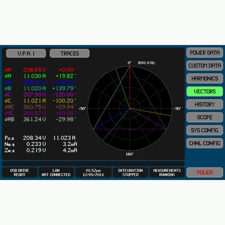Screen dimensions: 225x225
Task: Select the 11.023 A positive sequence current
Action: [x=64, y=138]
